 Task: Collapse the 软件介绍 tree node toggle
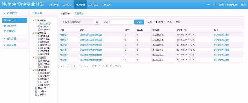pos(33,33)
